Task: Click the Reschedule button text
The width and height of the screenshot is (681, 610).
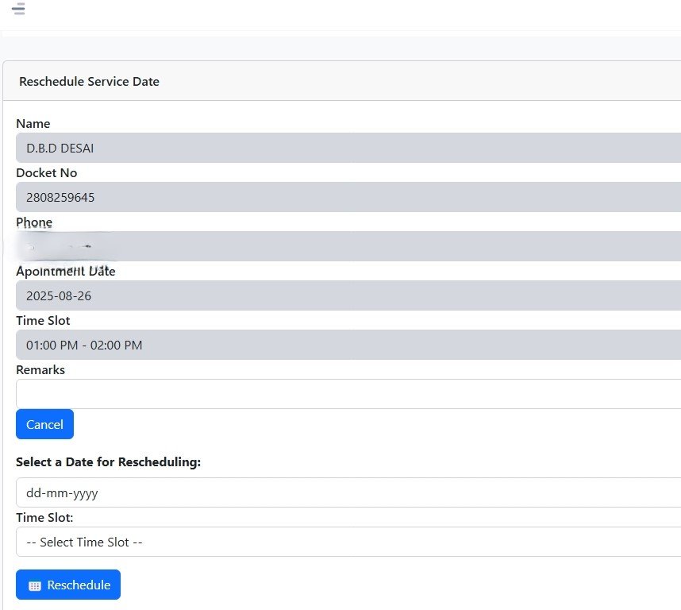Action: (79, 585)
